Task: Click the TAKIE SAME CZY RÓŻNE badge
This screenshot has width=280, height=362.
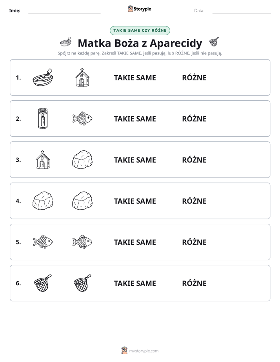Action: pyautogui.click(x=140, y=31)
